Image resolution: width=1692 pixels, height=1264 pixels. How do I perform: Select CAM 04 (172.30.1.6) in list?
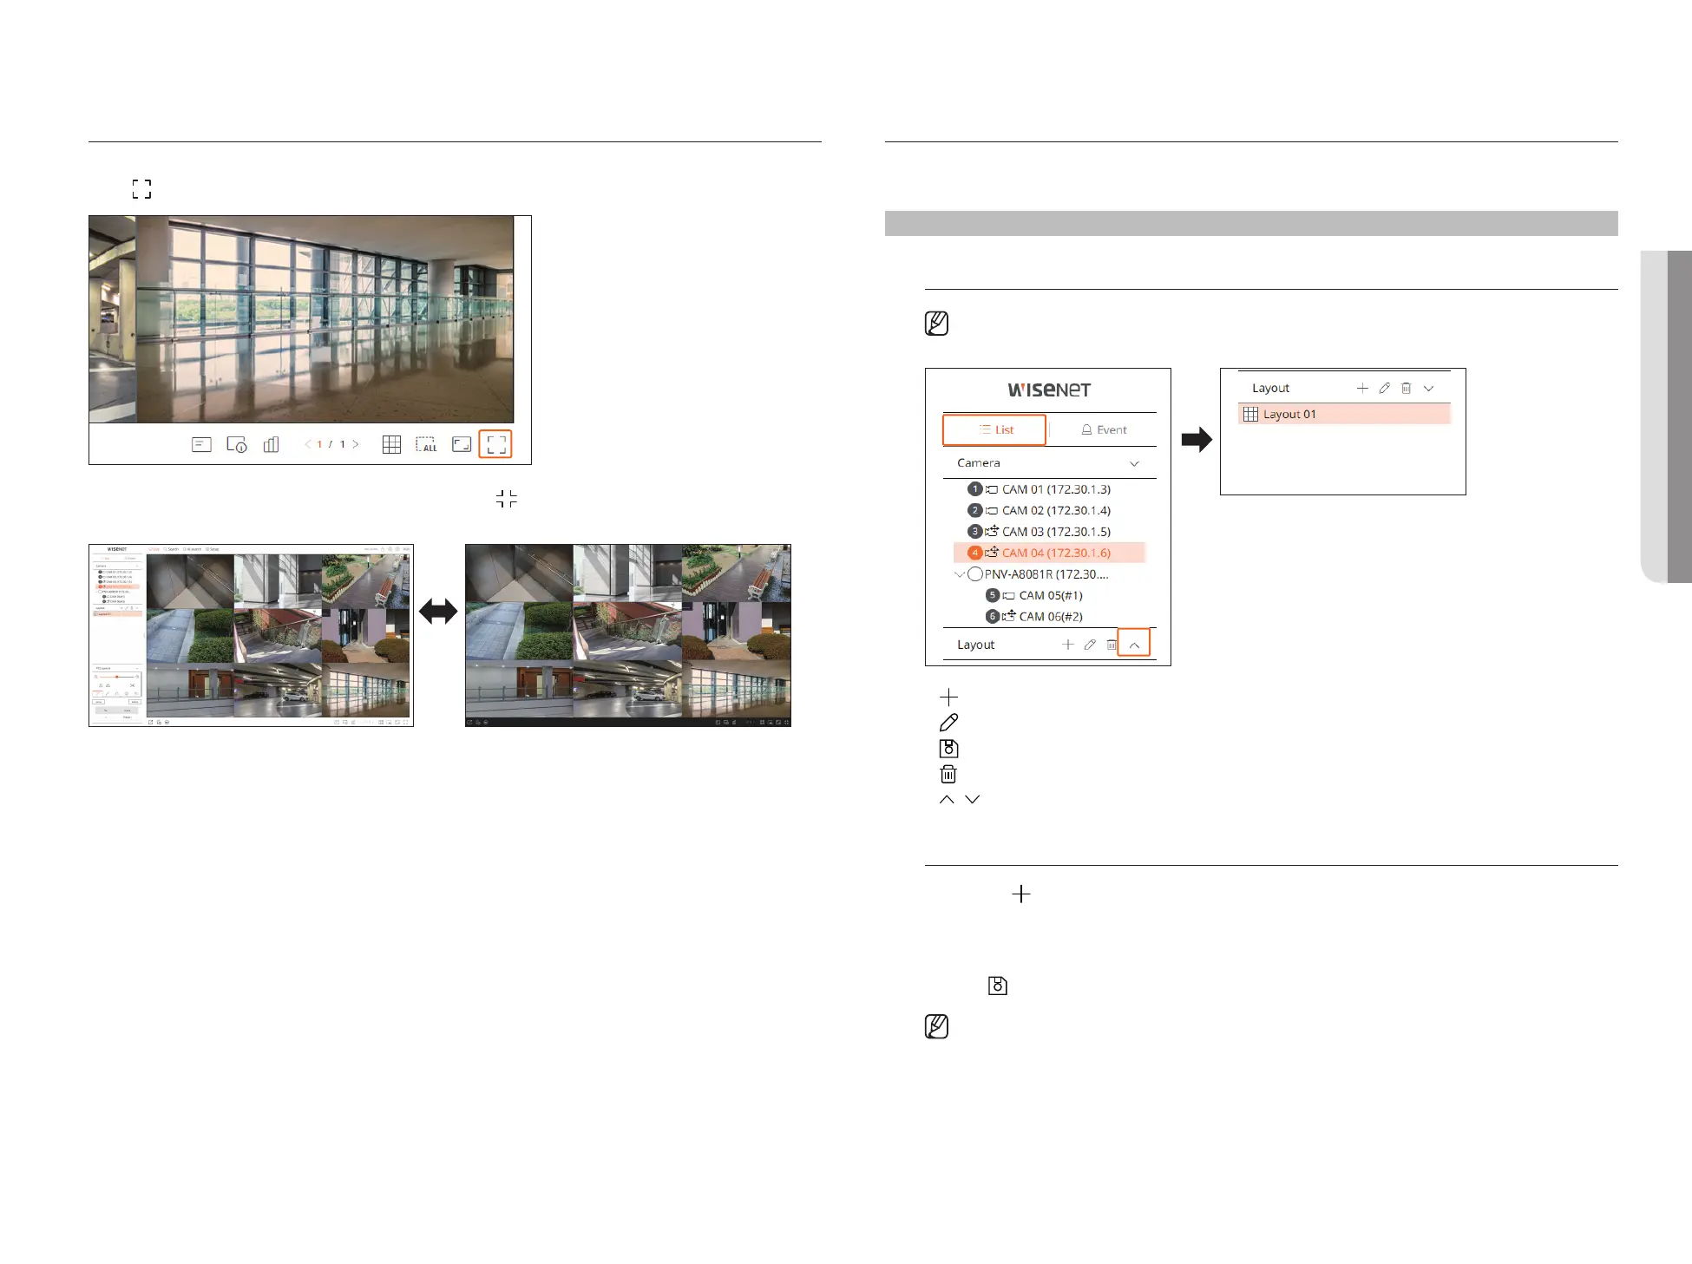click(x=1055, y=553)
